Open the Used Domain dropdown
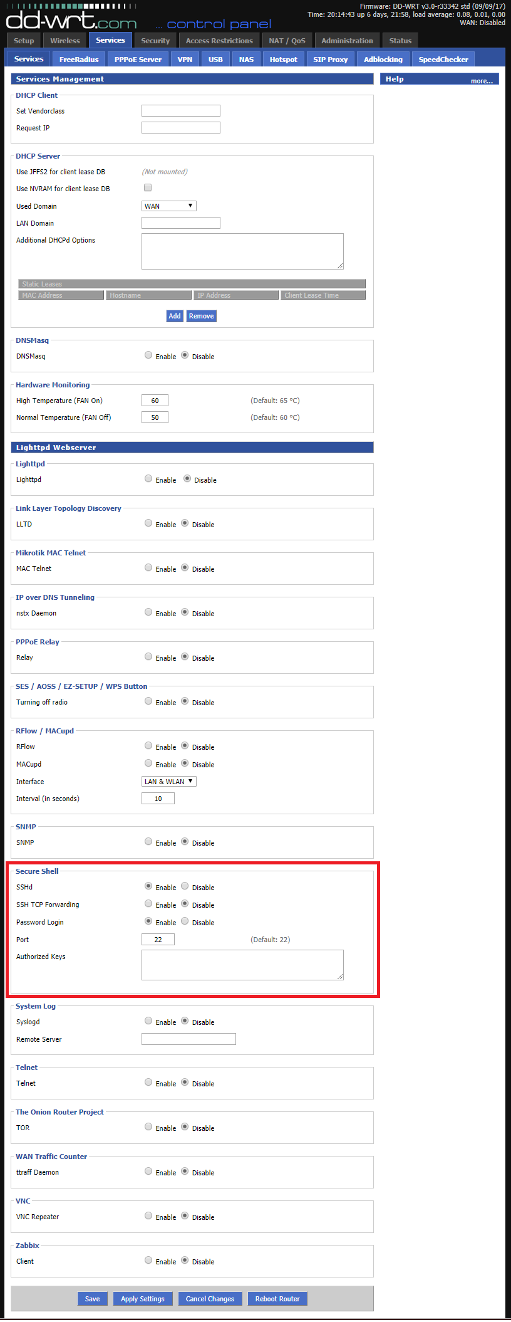 169,206
